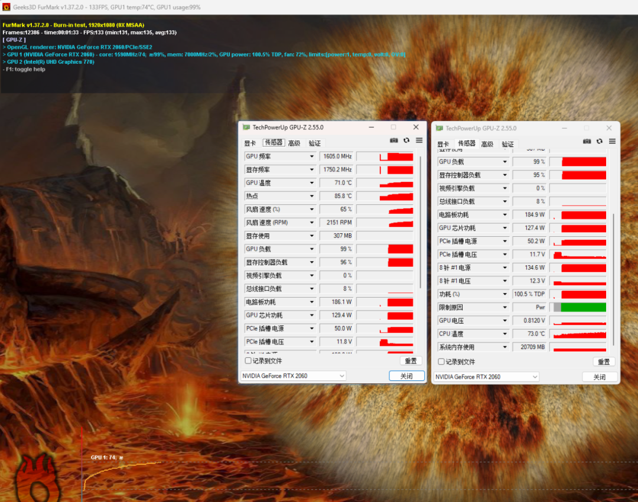This screenshot has width=638, height=502.
Task: Open 8 针 #1 电源 dropdown in right window
Action: pyautogui.click(x=504, y=268)
